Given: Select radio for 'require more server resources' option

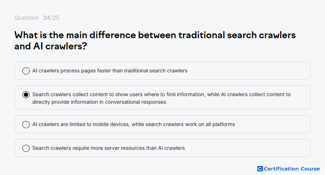Looking at the screenshot, I should (x=26, y=148).
